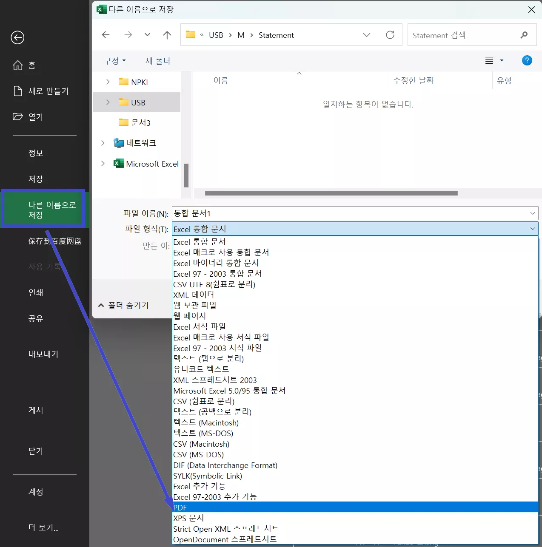
Task: Open the 구성 organize menu
Action: (115, 61)
